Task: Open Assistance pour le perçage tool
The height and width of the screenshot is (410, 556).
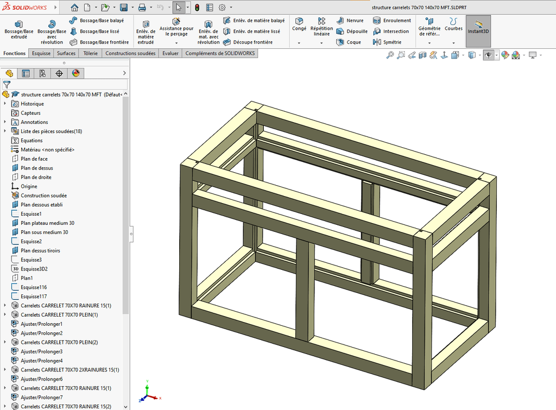Action: pyautogui.click(x=176, y=27)
